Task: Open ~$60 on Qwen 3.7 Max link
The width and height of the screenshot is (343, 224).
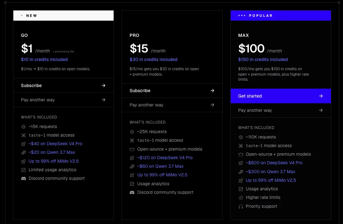Action: tap(160, 166)
